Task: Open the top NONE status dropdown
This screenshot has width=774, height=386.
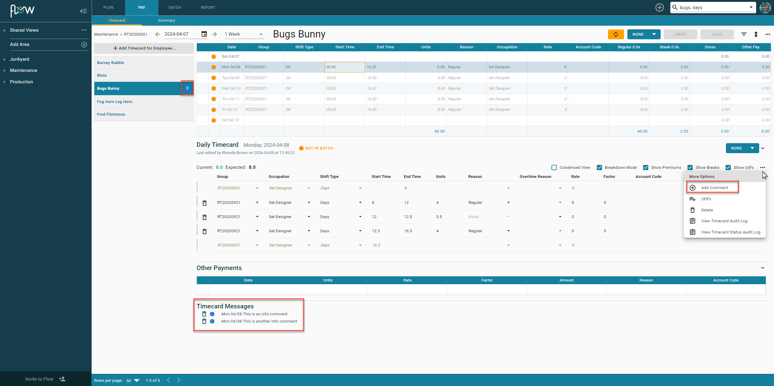Action: click(644, 34)
